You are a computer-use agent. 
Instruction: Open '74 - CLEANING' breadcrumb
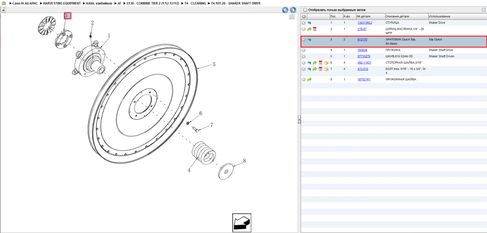[194, 3]
